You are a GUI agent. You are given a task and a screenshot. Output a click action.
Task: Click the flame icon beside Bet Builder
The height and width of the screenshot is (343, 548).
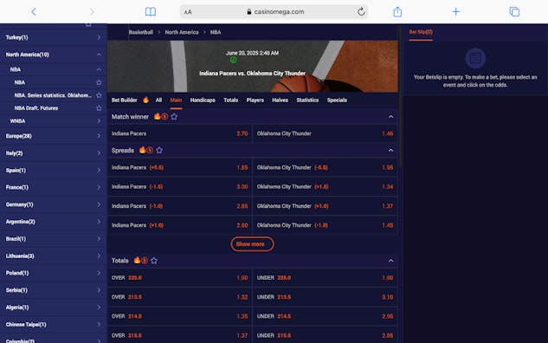point(145,100)
